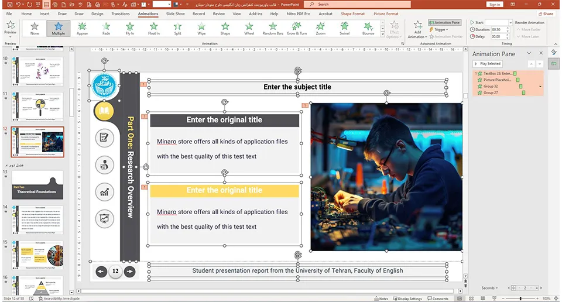Apply the Shape animation effect
The image size is (562, 302).
[x=225, y=28]
